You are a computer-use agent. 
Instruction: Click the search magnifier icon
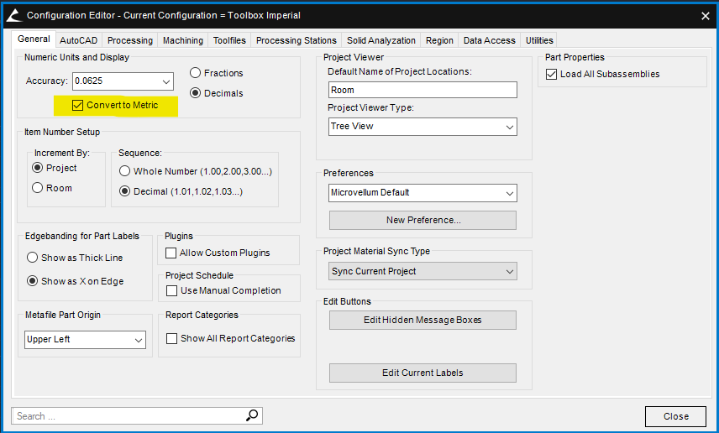[252, 415]
